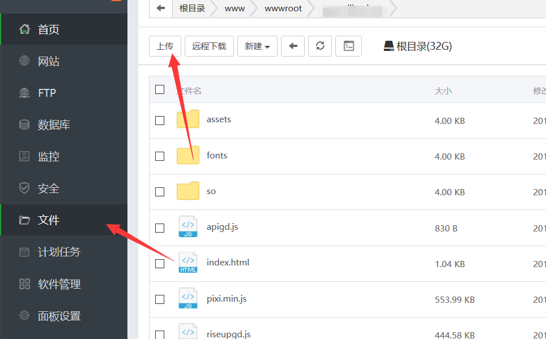546x339 pixels.
Task: Click the riseupgd.js file name
Action: click(x=228, y=334)
